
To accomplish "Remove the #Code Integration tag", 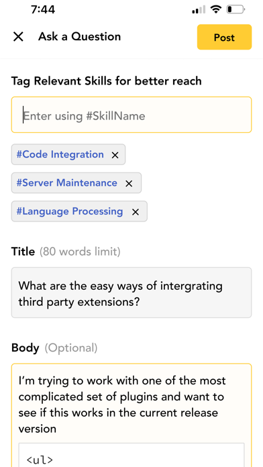I will click(x=115, y=155).
